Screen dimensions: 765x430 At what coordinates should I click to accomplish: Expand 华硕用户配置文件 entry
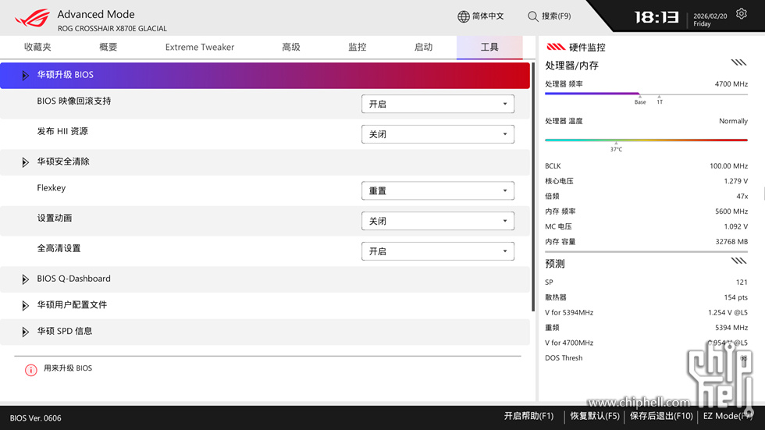pyautogui.click(x=72, y=305)
